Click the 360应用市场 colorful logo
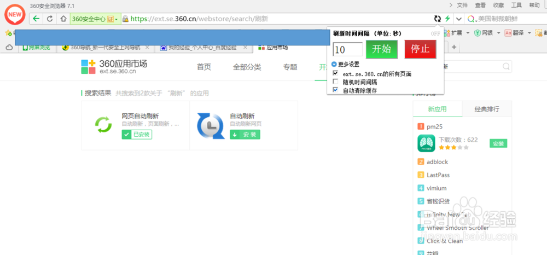 pyautogui.click(x=88, y=67)
